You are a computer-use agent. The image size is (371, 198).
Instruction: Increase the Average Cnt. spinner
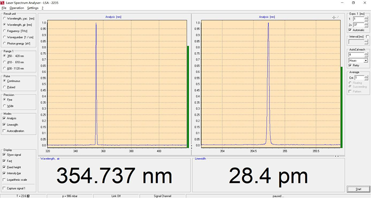pos(366,77)
